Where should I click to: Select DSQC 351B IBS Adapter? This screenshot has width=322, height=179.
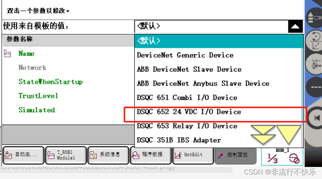179,140
